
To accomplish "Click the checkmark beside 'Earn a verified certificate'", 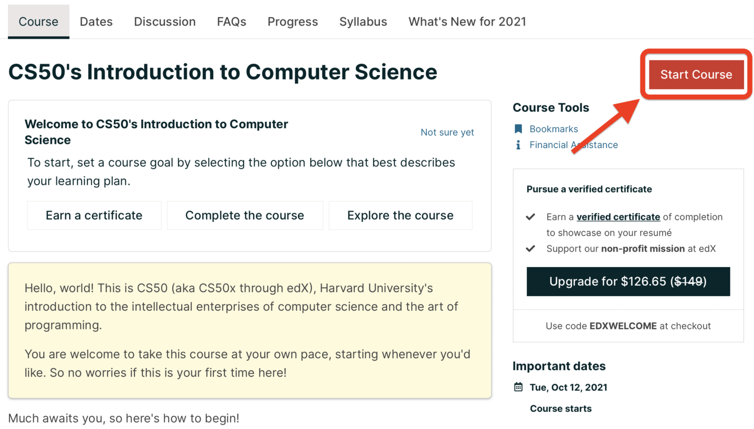I will (531, 216).
